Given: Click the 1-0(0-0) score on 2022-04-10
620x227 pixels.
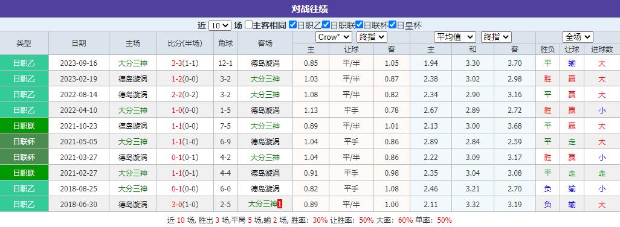Looking at the screenshot, I should pyautogui.click(x=185, y=110).
